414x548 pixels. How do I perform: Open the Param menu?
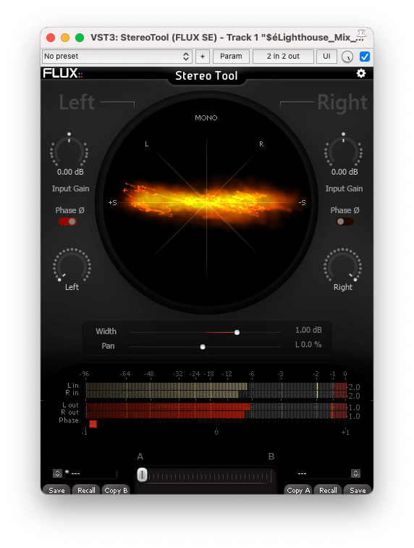231,57
